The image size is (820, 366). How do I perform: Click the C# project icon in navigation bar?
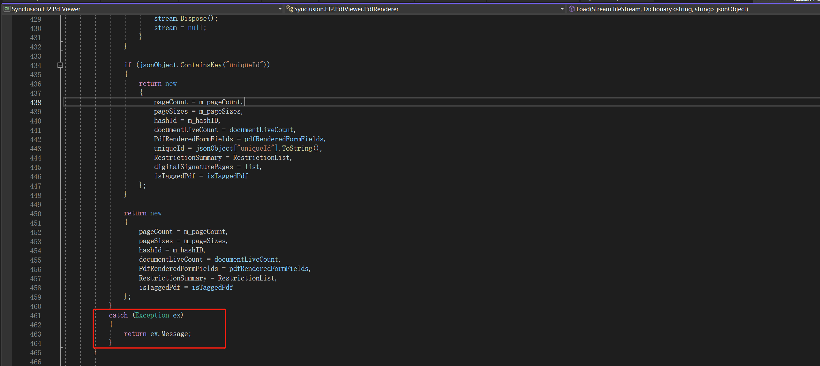[7, 9]
